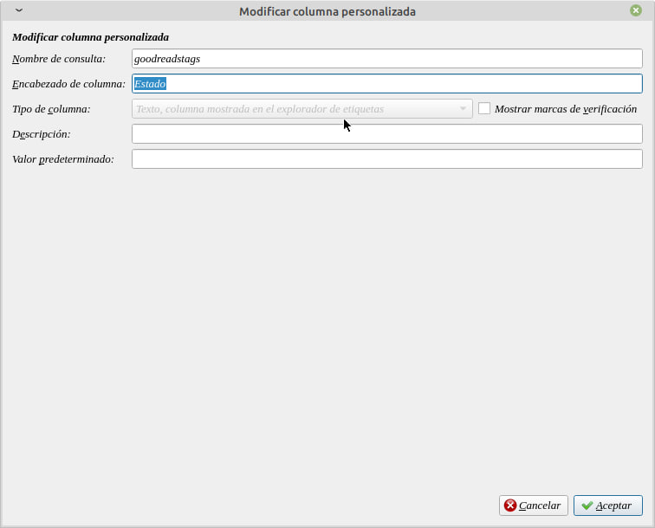The width and height of the screenshot is (655, 528).
Task: Click the Nombre de consulta label
Action: point(59,59)
